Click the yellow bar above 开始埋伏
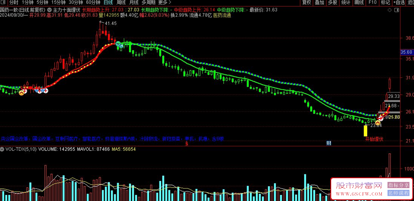This screenshot has height=201, width=414. [x=366, y=131]
